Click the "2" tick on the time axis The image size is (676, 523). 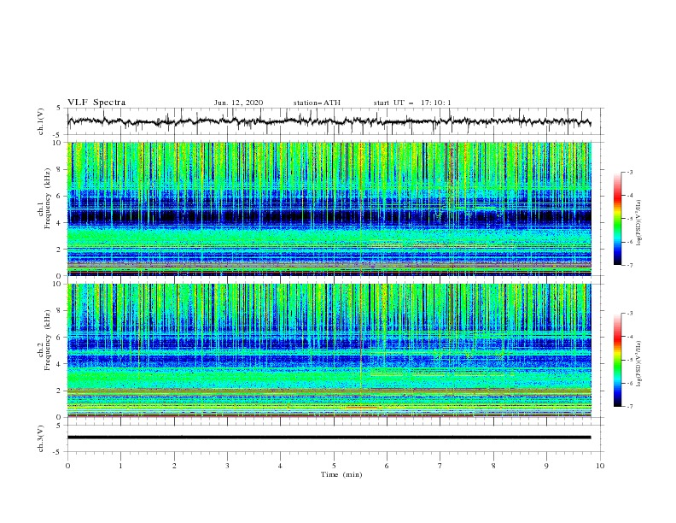coord(174,466)
